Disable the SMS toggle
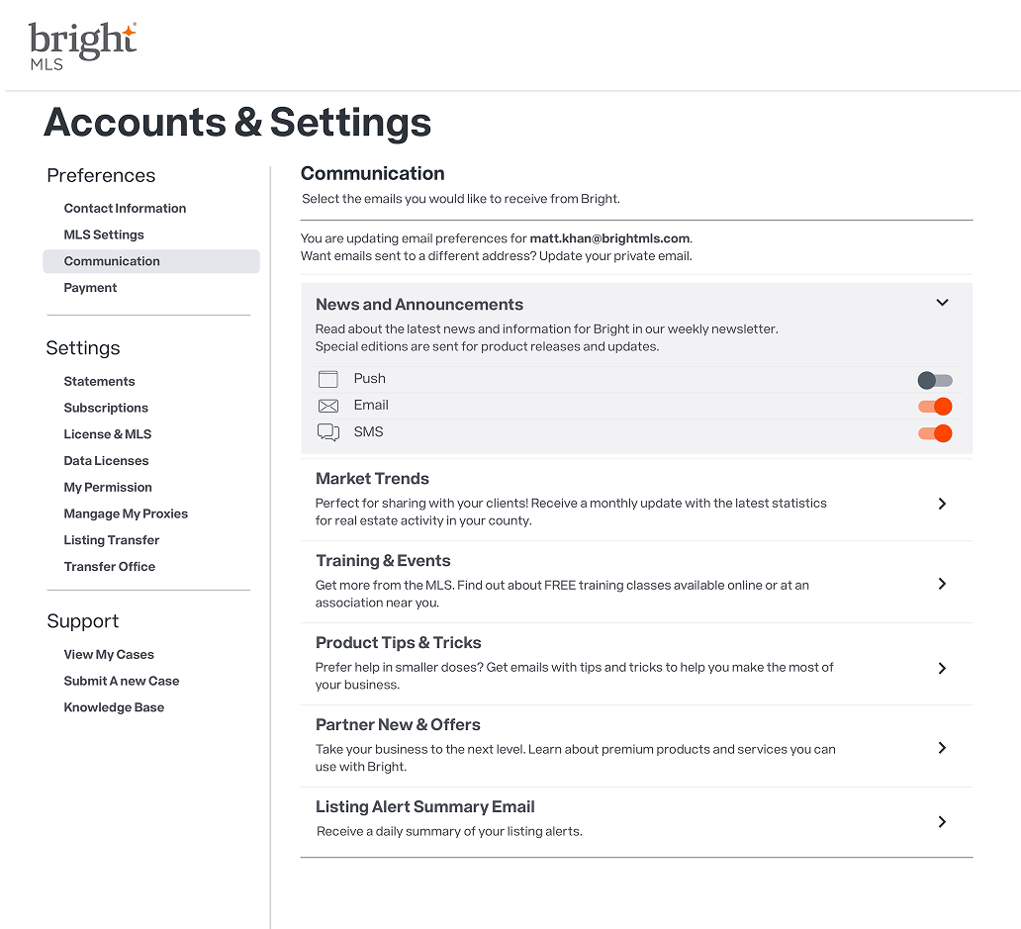Viewport: 1021px width, 929px height. coord(934,433)
